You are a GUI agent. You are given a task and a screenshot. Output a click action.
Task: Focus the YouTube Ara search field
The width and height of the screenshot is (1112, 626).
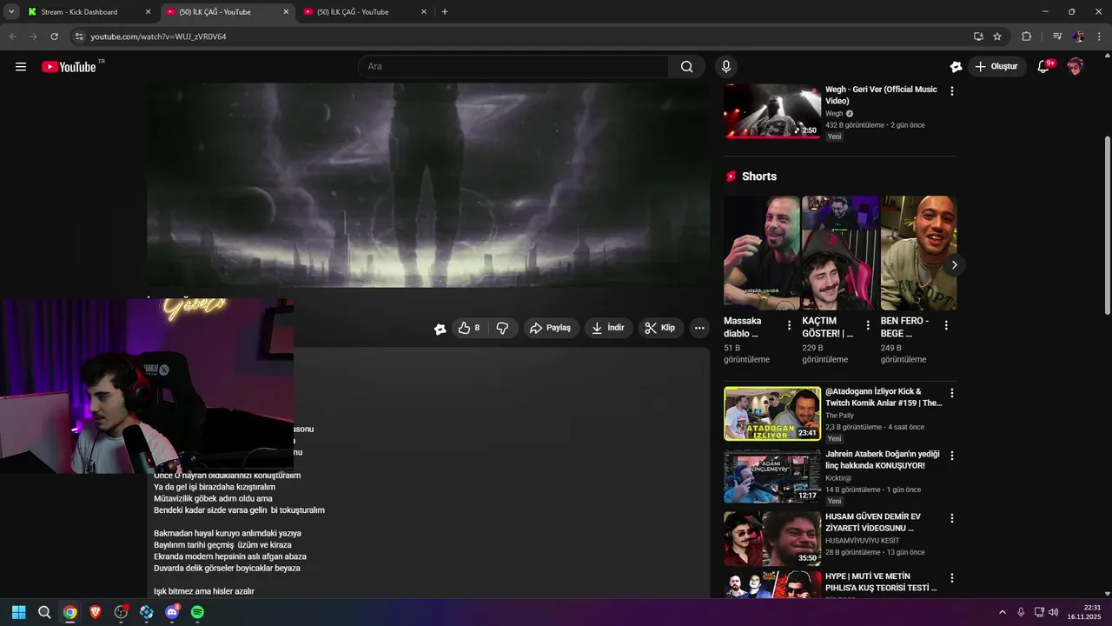pos(513,67)
